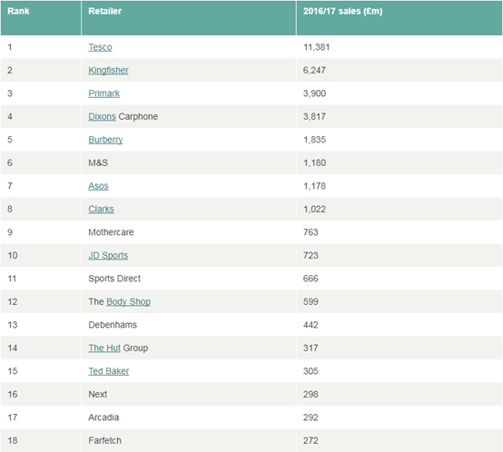
Task: Click the Mothercare retailer cell
Action: tap(189, 232)
